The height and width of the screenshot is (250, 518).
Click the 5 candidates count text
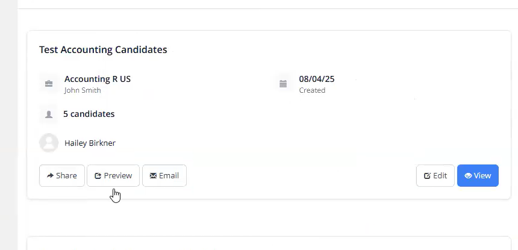coord(89,114)
